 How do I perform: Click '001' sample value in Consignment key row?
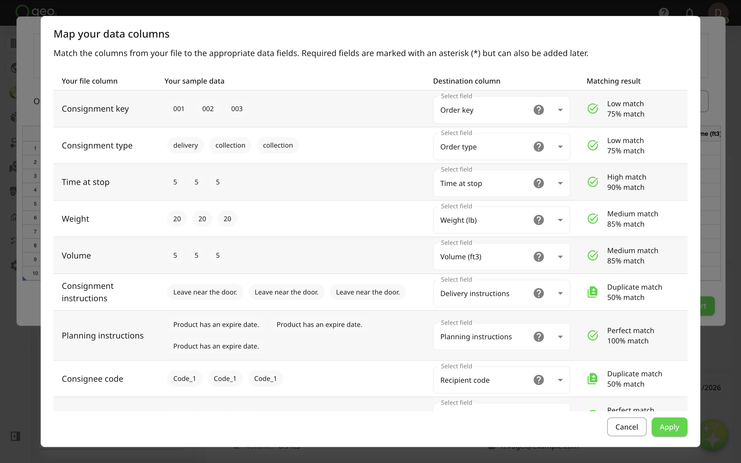point(179,109)
